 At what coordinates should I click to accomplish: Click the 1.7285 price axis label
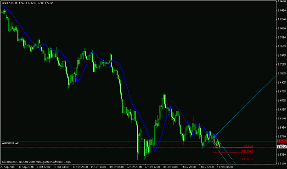pos(282,64)
